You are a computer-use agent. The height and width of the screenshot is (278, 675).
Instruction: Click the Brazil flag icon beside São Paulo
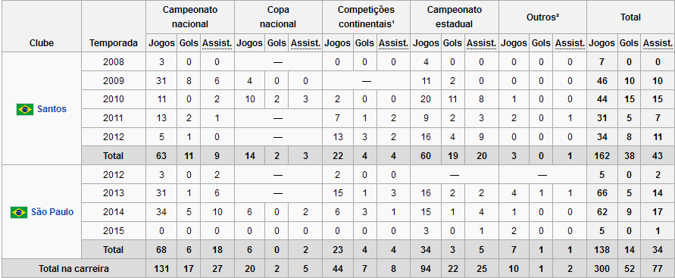(20, 212)
